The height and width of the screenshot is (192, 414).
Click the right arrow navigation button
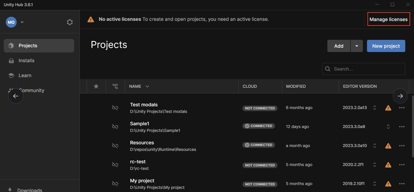(x=400, y=96)
